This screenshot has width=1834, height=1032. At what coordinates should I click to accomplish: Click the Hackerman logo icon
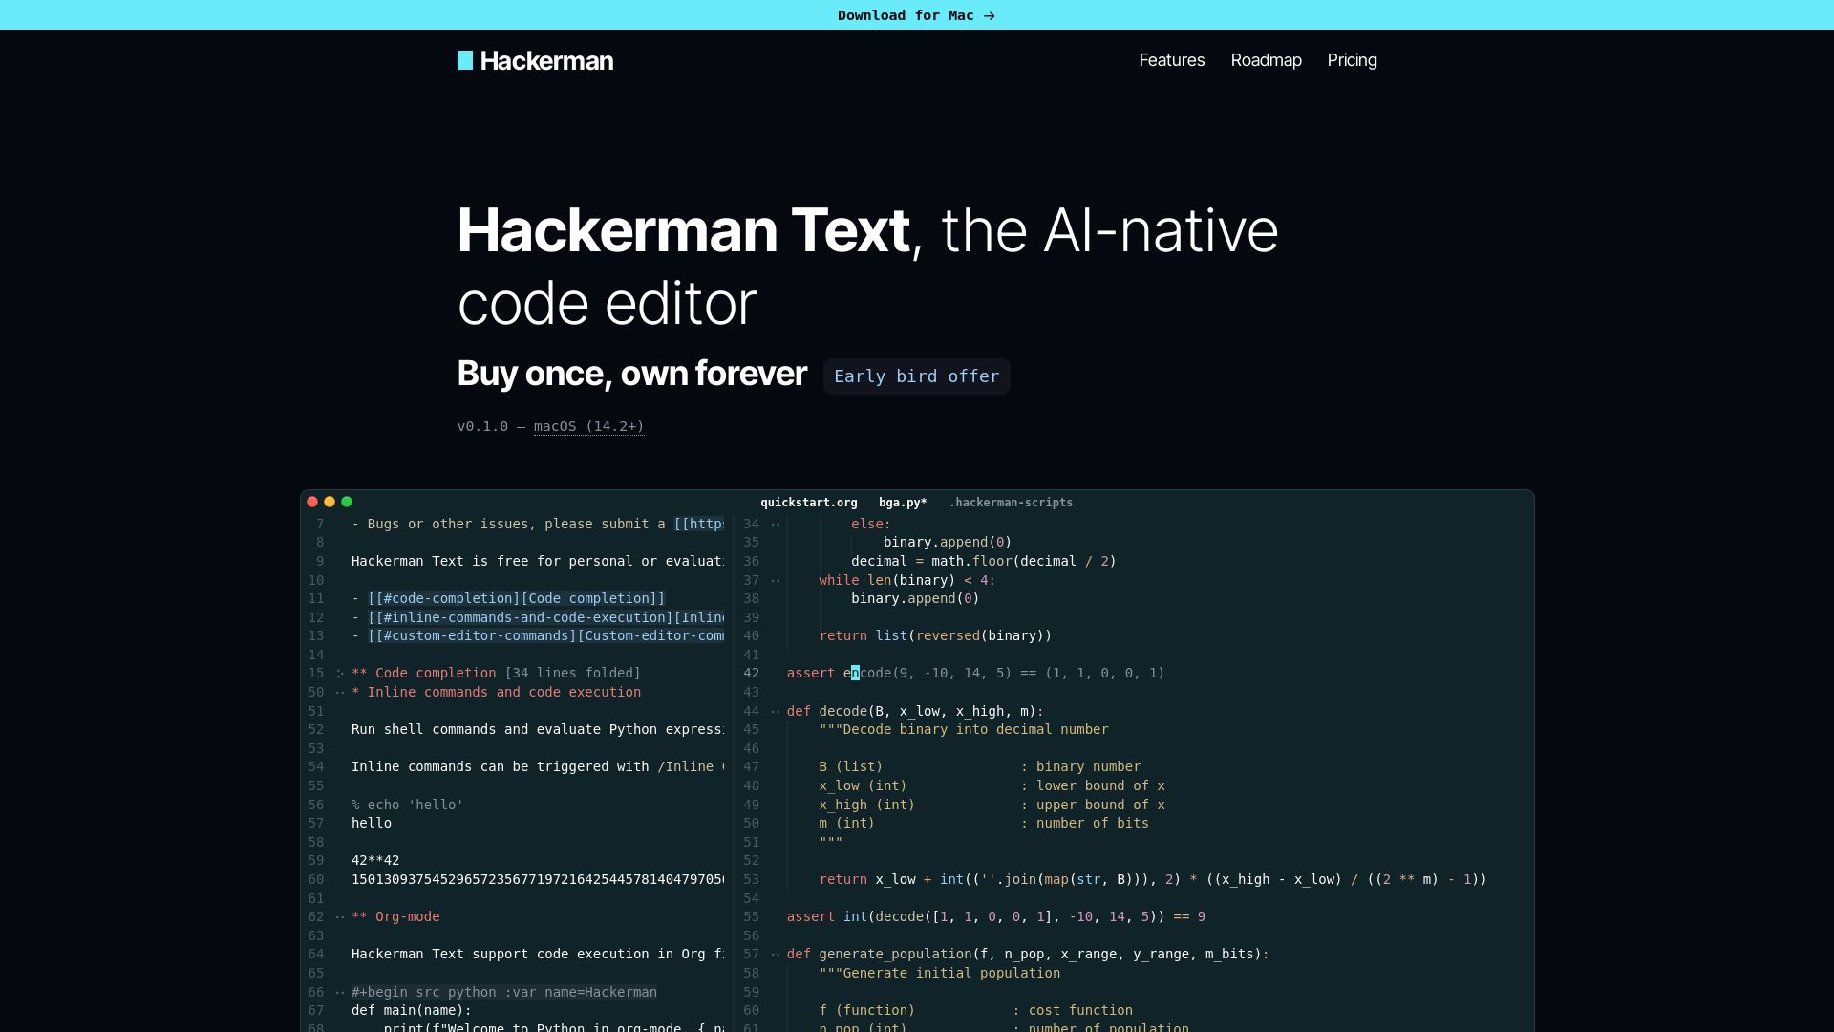click(466, 60)
